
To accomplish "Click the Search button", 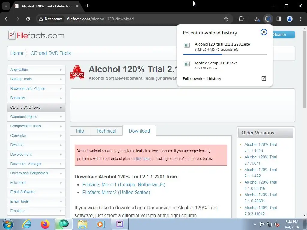I will [284, 35].
